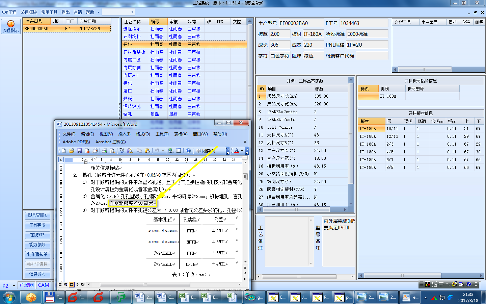Viewport: 486px width, 304px height.
Task: Click the 工序基本参数 vertical scrollbar thumb
Action: point(351,134)
